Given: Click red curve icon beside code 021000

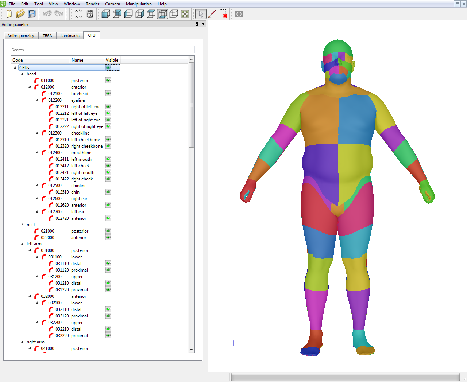Looking at the screenshot, I should click(x=36, y=231).
